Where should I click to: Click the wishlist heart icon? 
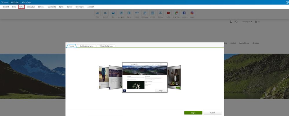coord(236,21)
